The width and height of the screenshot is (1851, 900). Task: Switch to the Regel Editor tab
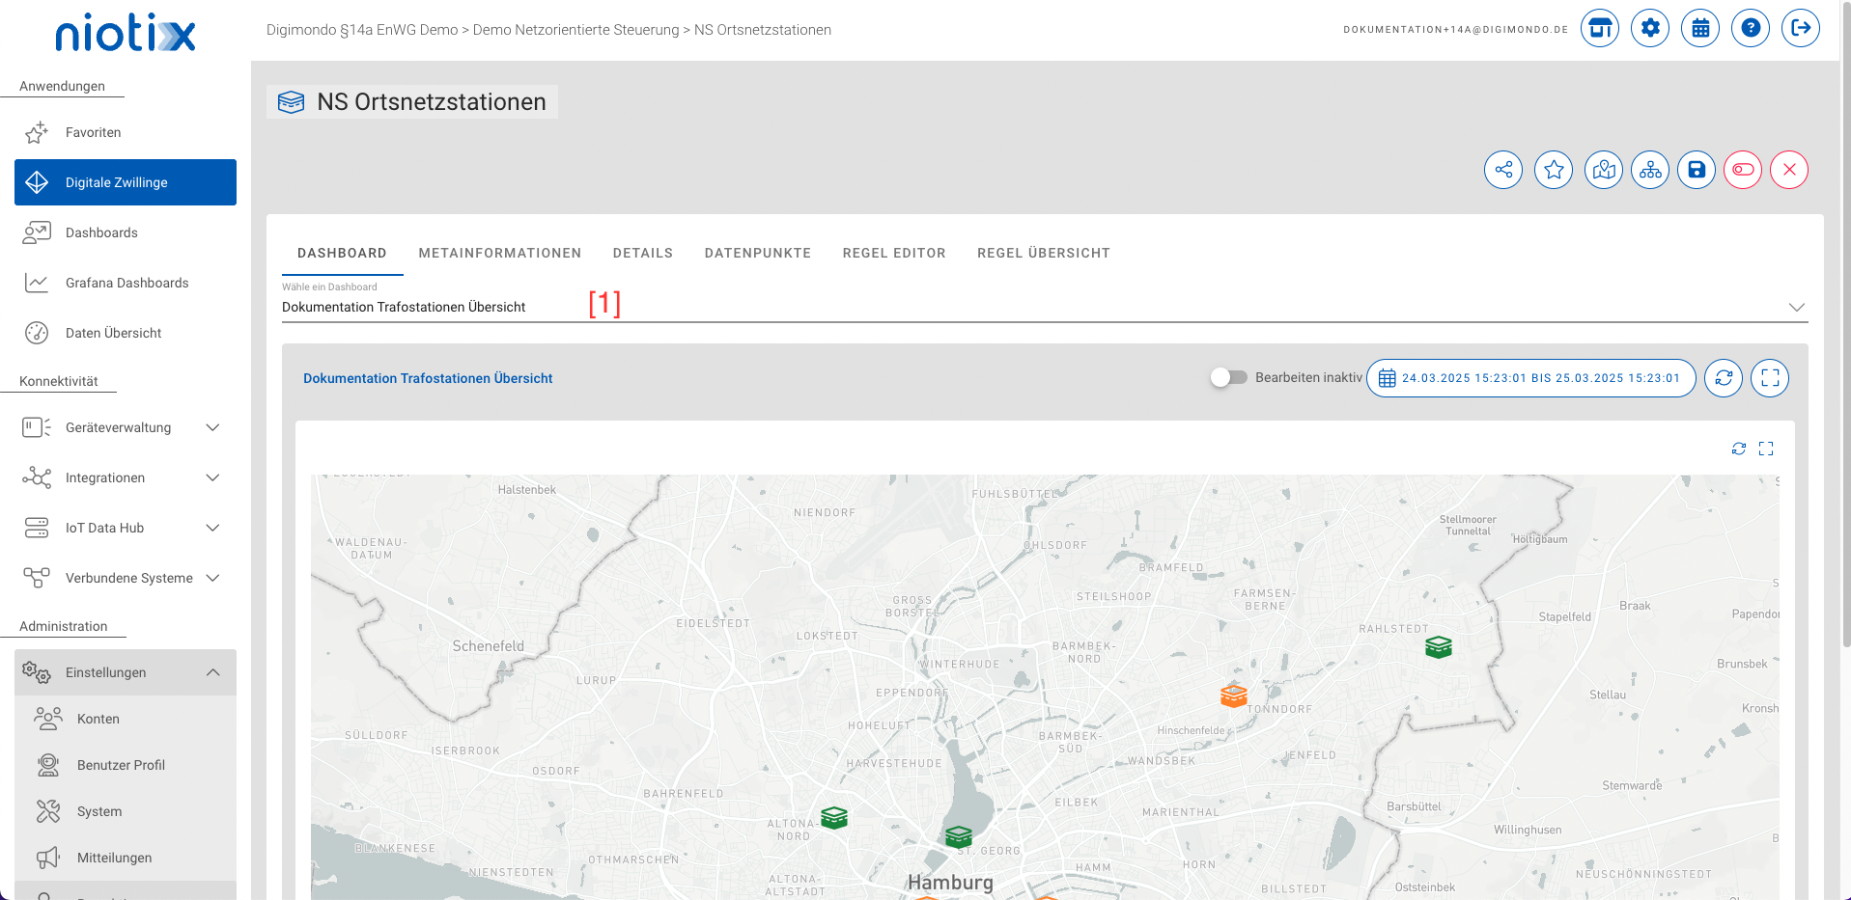[x=894, y=253]
